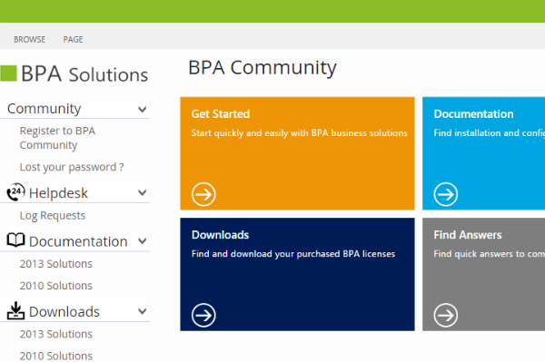Open 2010 Solutions under Downloads

pyautogui.click(x=56, y=356)
